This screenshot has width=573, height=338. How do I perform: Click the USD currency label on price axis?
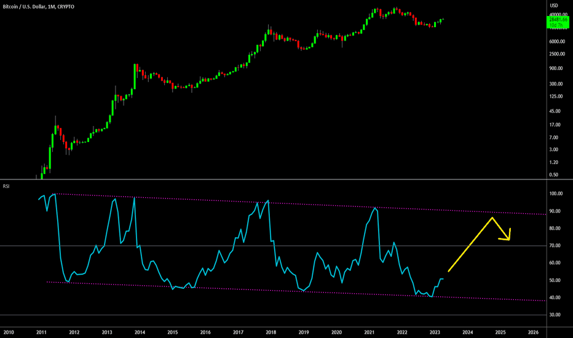(554, 6)
